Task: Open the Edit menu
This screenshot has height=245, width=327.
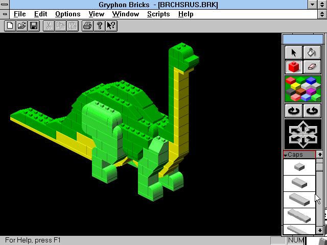Action: tap(40, 14)
